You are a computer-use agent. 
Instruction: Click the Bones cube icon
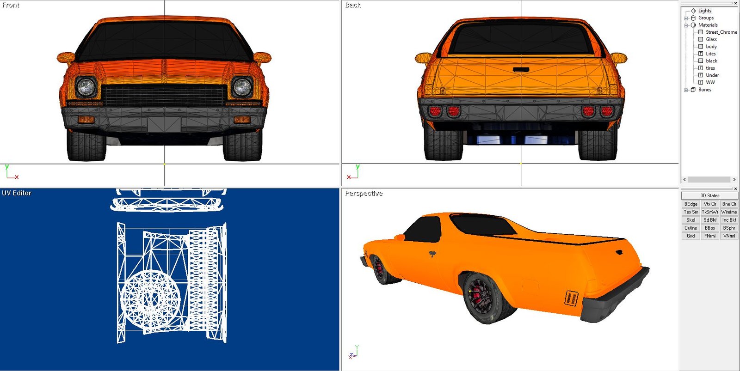click(693, 90)
